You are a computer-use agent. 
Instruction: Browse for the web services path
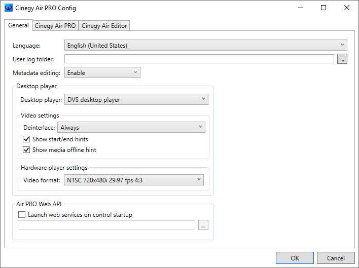coord(203,225)
